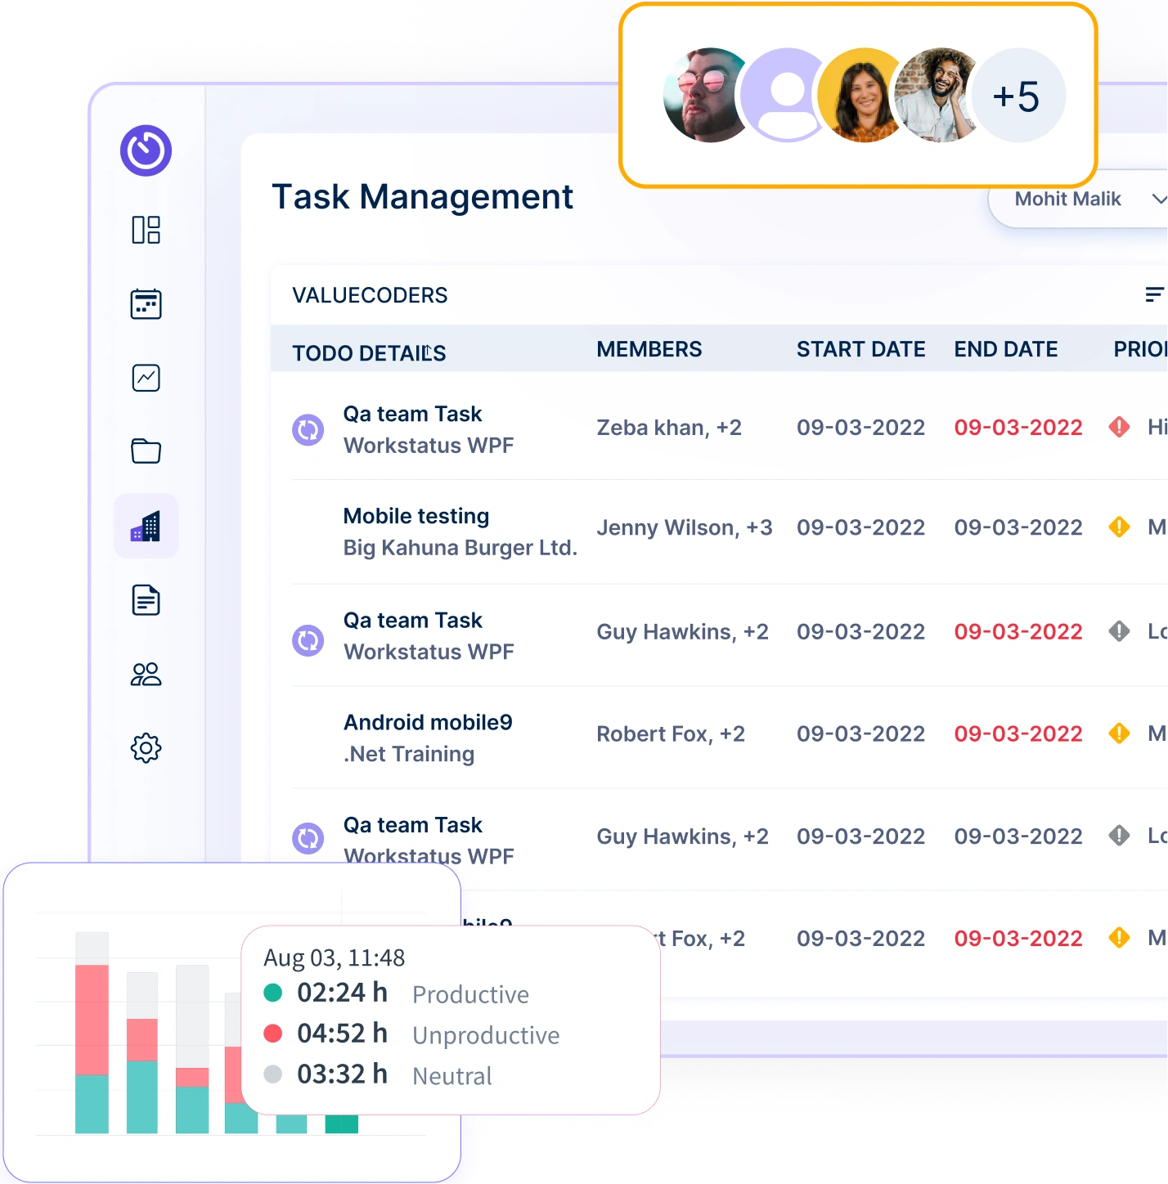
Task: Click the +5 additional members badge
Action: (1017, 96)
